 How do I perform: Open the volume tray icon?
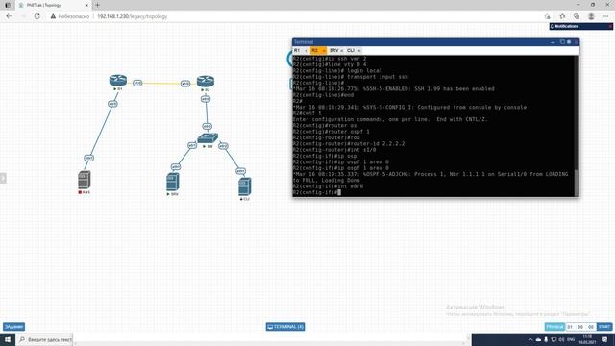tap(561, 339)
